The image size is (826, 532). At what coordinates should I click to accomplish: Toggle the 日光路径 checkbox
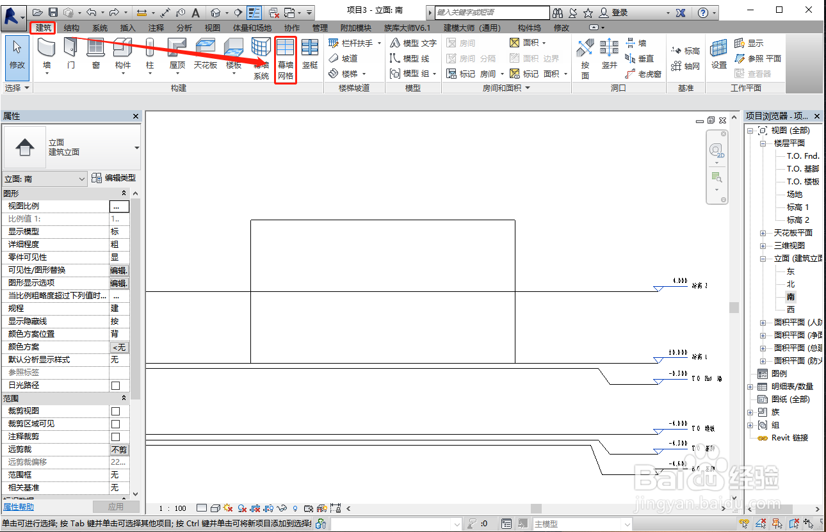(115, 385)
